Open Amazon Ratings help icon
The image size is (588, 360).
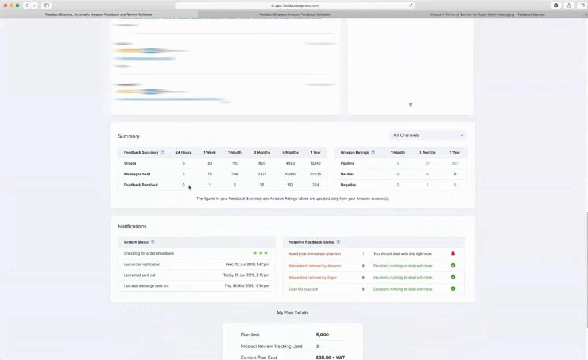pyautogui.click(x=373, y=152)
